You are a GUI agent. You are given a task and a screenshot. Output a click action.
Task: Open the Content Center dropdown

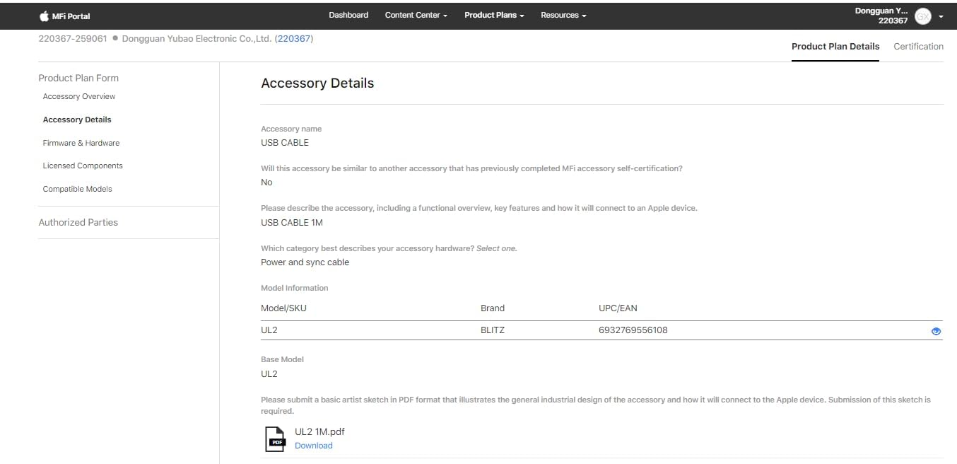(416, 15)
